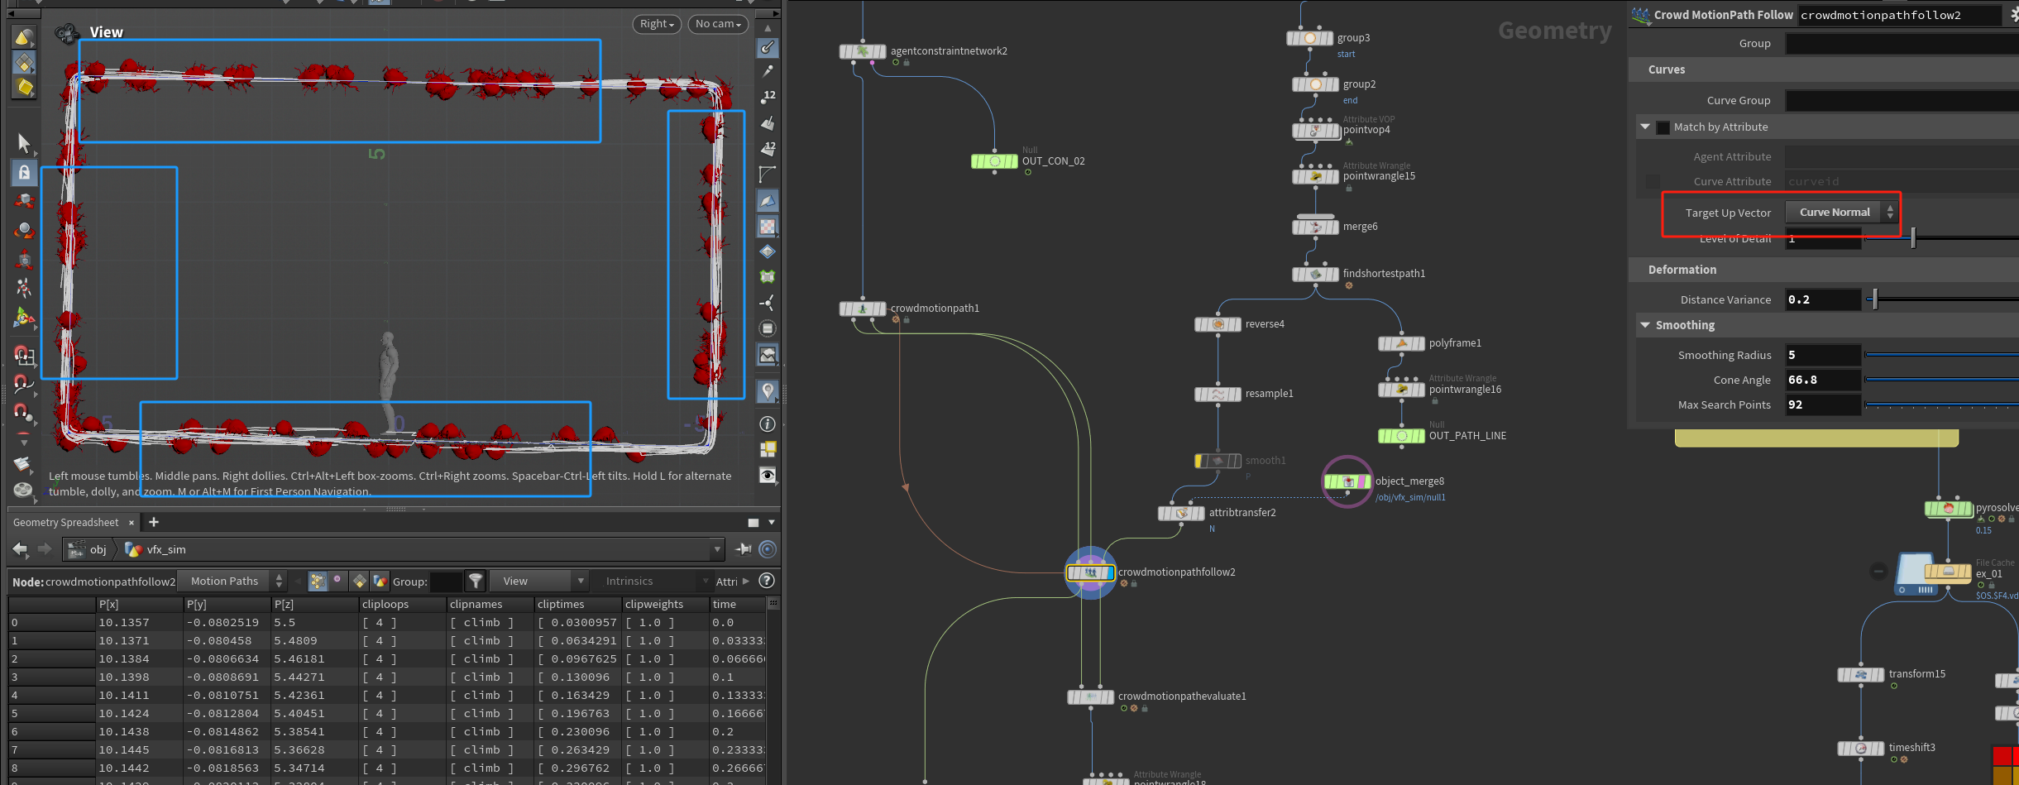Open the Target Up Vector dropdown

click(x=1841, y=213)
